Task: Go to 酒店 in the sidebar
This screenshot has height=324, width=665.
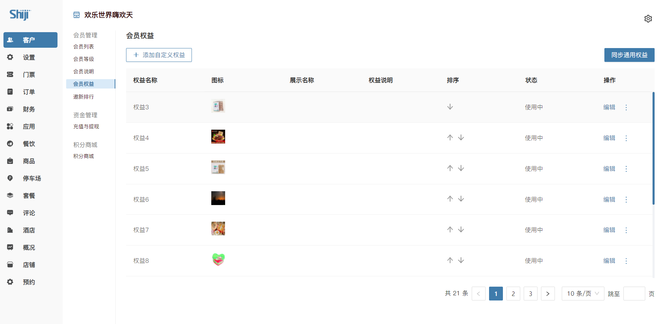Action: (x=30, y=230)
